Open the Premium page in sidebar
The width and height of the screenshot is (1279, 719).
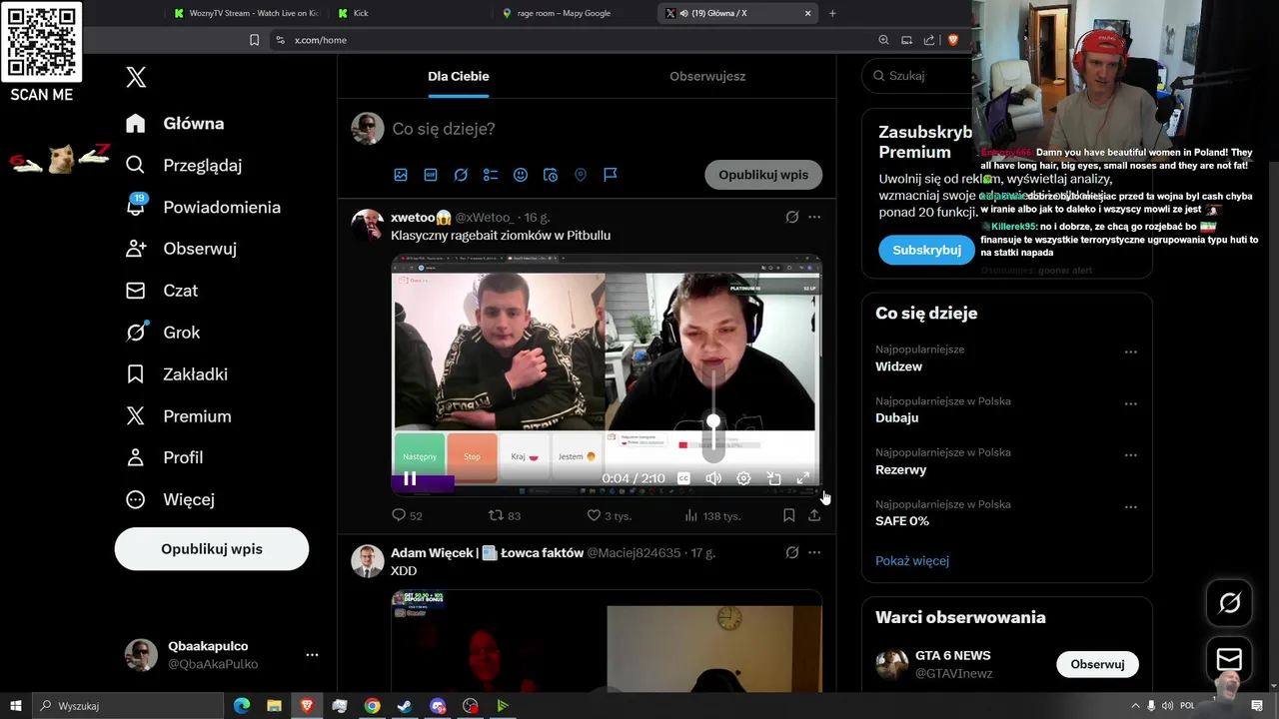point(179,416)
